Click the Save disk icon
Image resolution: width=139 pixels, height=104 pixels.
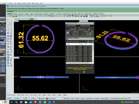tap(13, 16)
